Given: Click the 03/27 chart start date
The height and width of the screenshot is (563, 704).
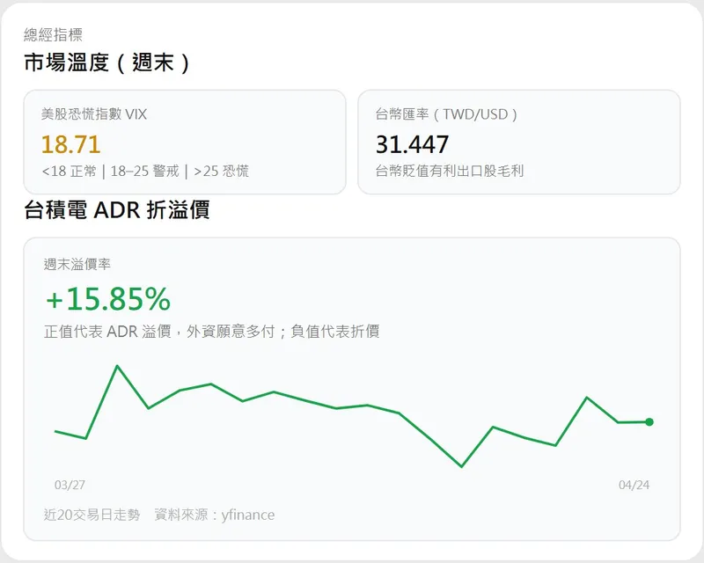Looking at the screenshot, I should point(70,485).
